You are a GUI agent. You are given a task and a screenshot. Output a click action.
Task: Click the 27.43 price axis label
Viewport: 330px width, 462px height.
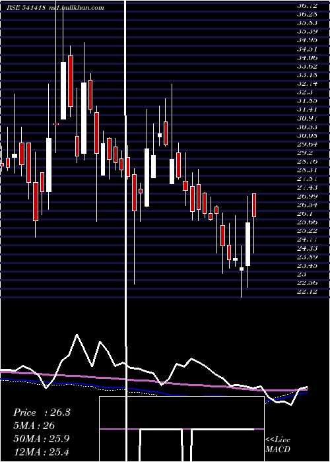(308, 187)
